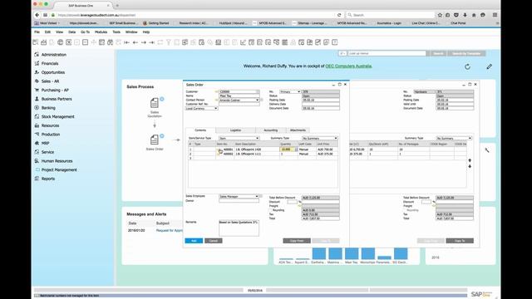Screen dimensions: 532x299
Task: Open the dropdown beside the look up field
Action: (342, 53)
